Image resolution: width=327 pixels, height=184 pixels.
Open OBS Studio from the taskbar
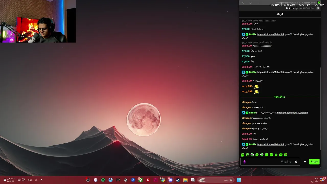(x=88, y=180)
